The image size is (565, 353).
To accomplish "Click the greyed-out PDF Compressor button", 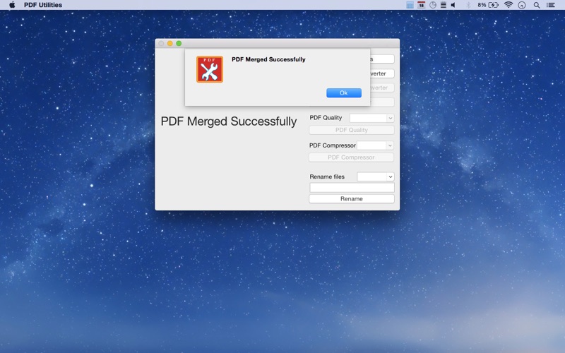I will pyautogui.click(x=351, y=157).
